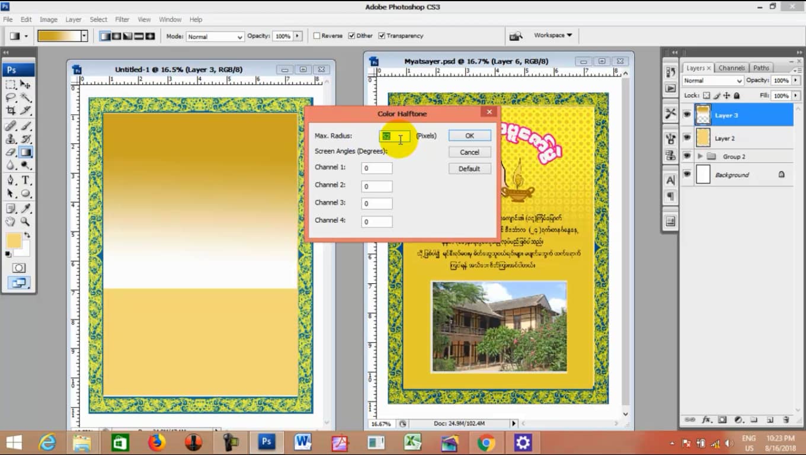Select the Zoom tool
The width and height of the screenshot is (806, 455).
point(25,221)
